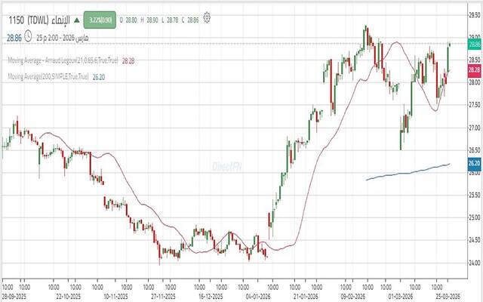
Task: Click the red 28.28 axis price label
Action: (x=474, y=69)
